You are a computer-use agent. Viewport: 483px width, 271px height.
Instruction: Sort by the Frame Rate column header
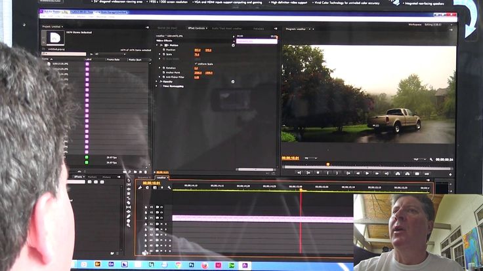point(113,60)
